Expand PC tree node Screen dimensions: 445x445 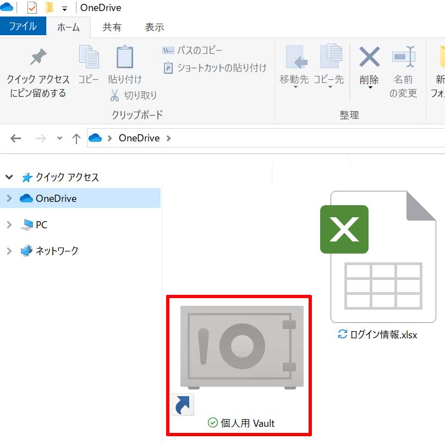coord(9,225)
